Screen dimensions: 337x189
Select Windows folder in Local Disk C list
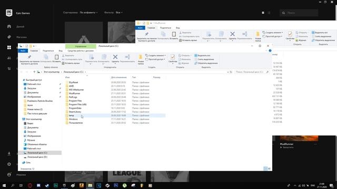73,119
